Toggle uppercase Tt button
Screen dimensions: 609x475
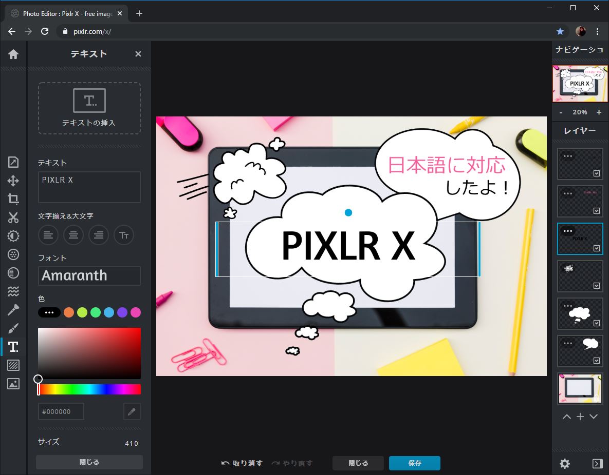pyautogui.click(x=124, y=235)
